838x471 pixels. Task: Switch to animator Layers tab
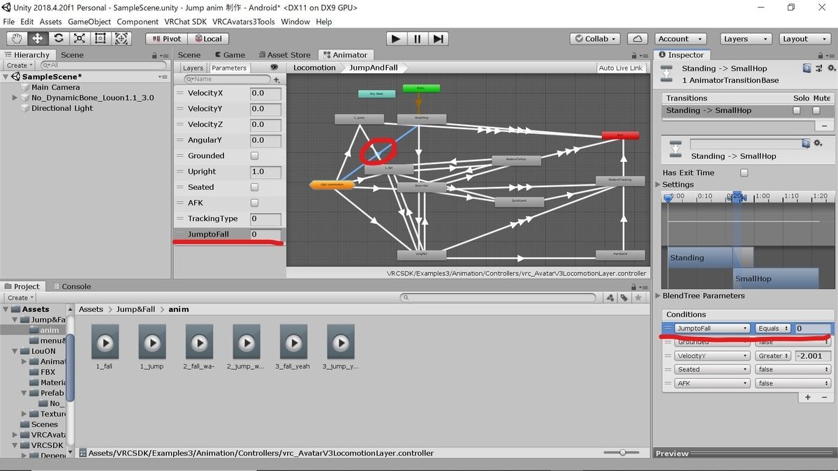click(193, 68)
